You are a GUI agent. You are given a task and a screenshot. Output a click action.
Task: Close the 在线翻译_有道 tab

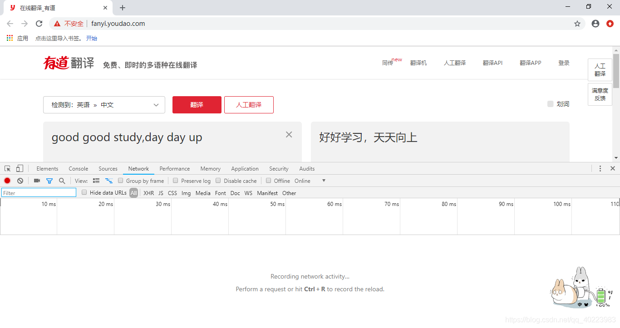[x=105, y=8]
